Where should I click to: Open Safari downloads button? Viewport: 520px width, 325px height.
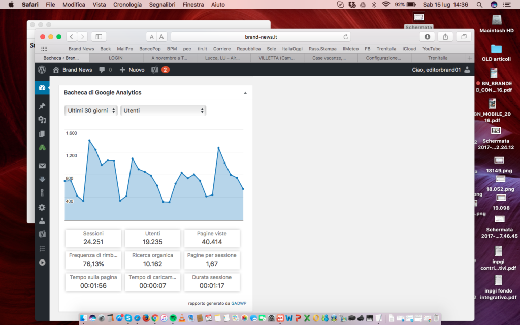point(427,37)
